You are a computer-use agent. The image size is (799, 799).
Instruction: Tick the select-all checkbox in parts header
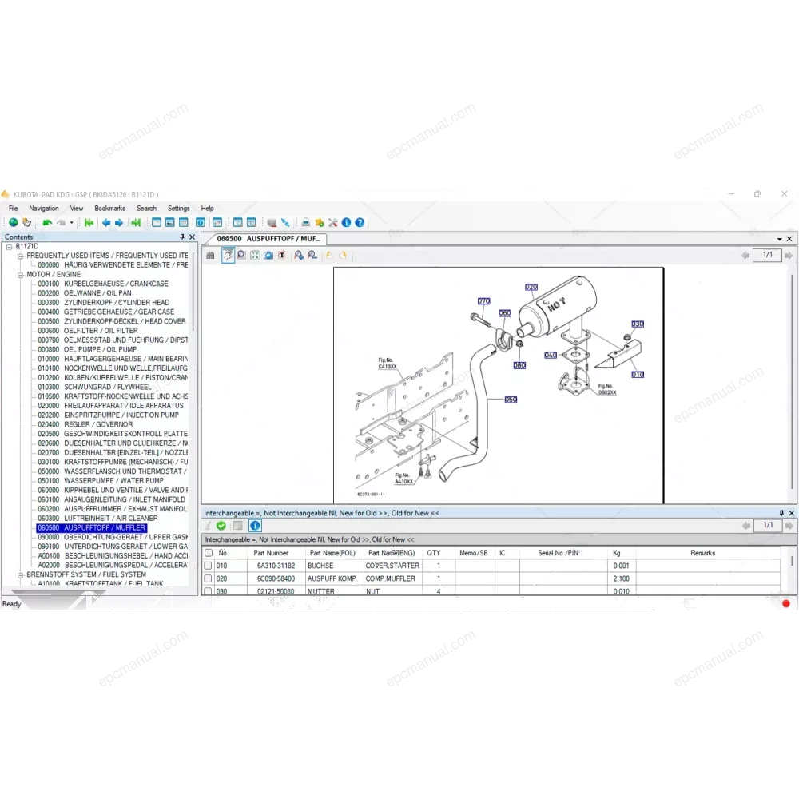tap(209, 553)
